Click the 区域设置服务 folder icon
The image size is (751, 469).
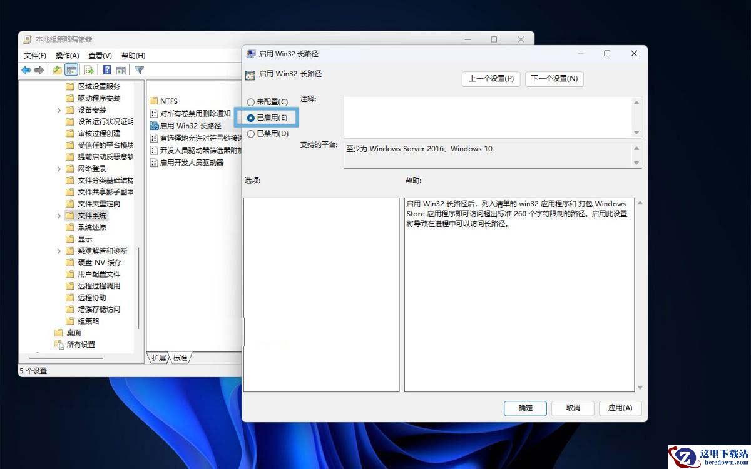(x=70, y=86)
